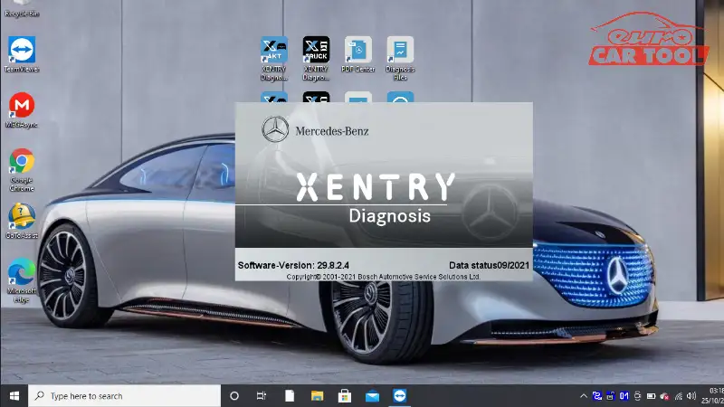724x407 pixels.
Task: Check the battery status tray icon
Action: coord(651,396)
